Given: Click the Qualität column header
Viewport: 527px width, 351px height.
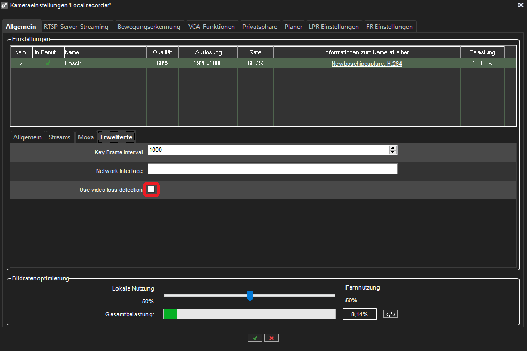Looking at the screenshot, I should (x=162, y=52).
